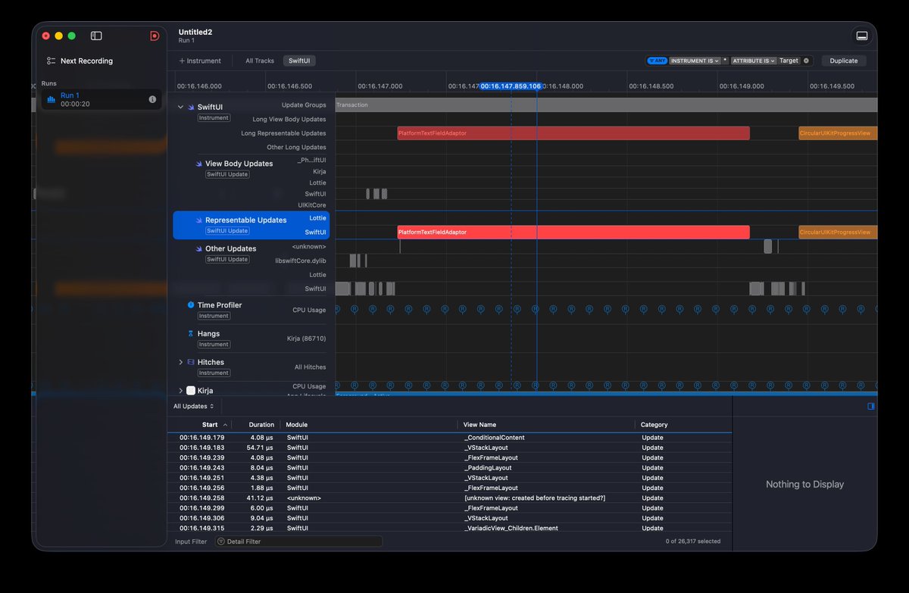Click the Input Filter label
Image resolution: width=909 pixels, height=593 pixels.
pyautogui.click(x=191, y=542)
